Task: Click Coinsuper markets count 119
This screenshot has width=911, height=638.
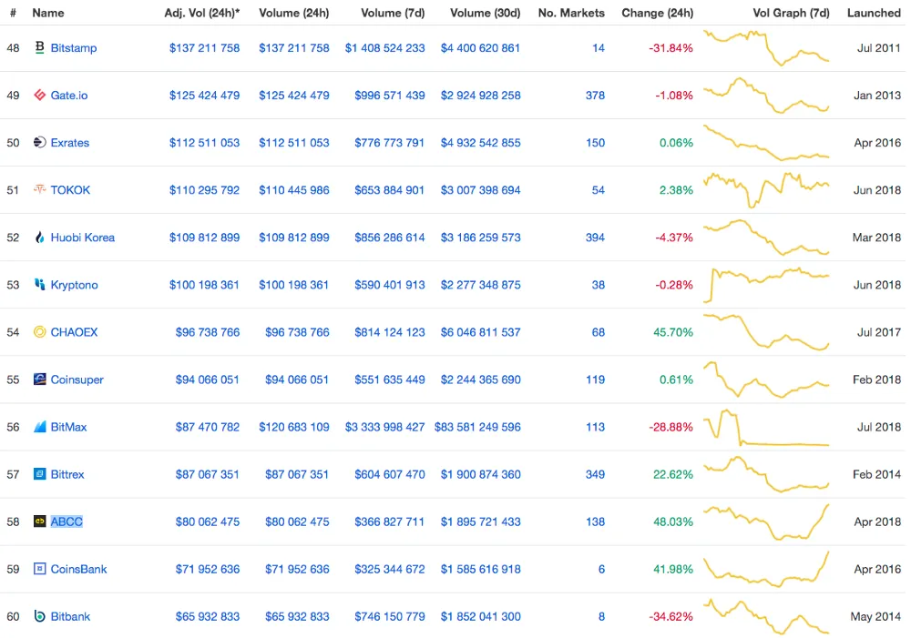Action: [x=595, y=380]
